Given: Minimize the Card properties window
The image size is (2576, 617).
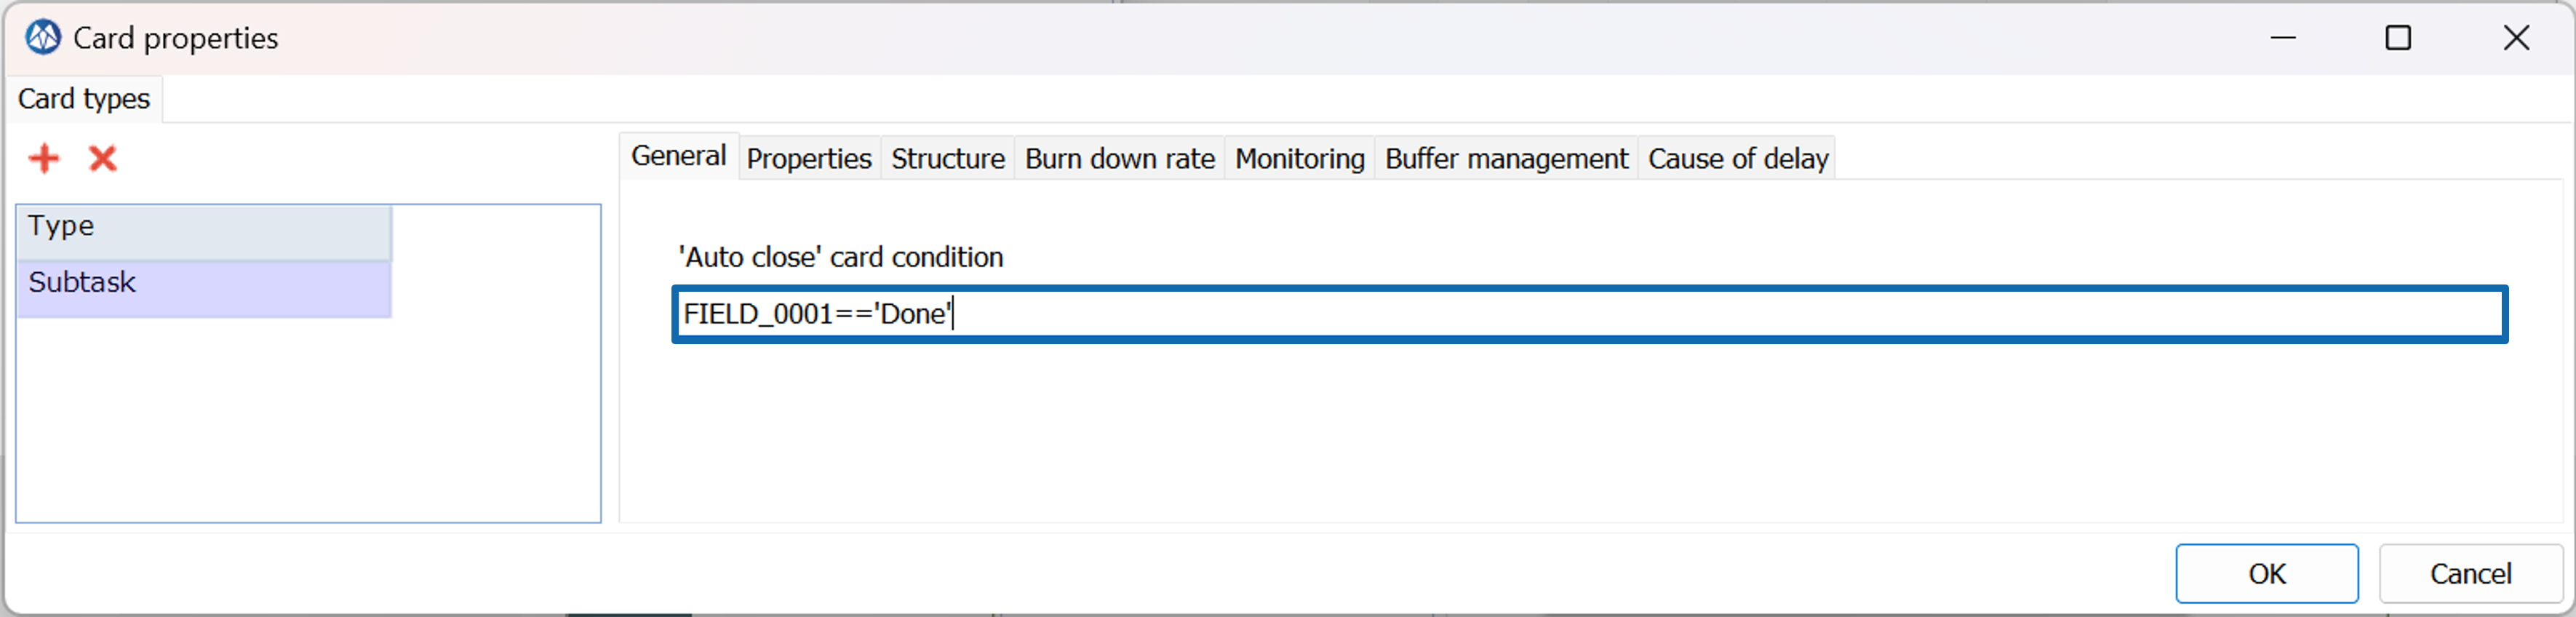Looking at the screenshot, I should click(x=2282, y=38).
